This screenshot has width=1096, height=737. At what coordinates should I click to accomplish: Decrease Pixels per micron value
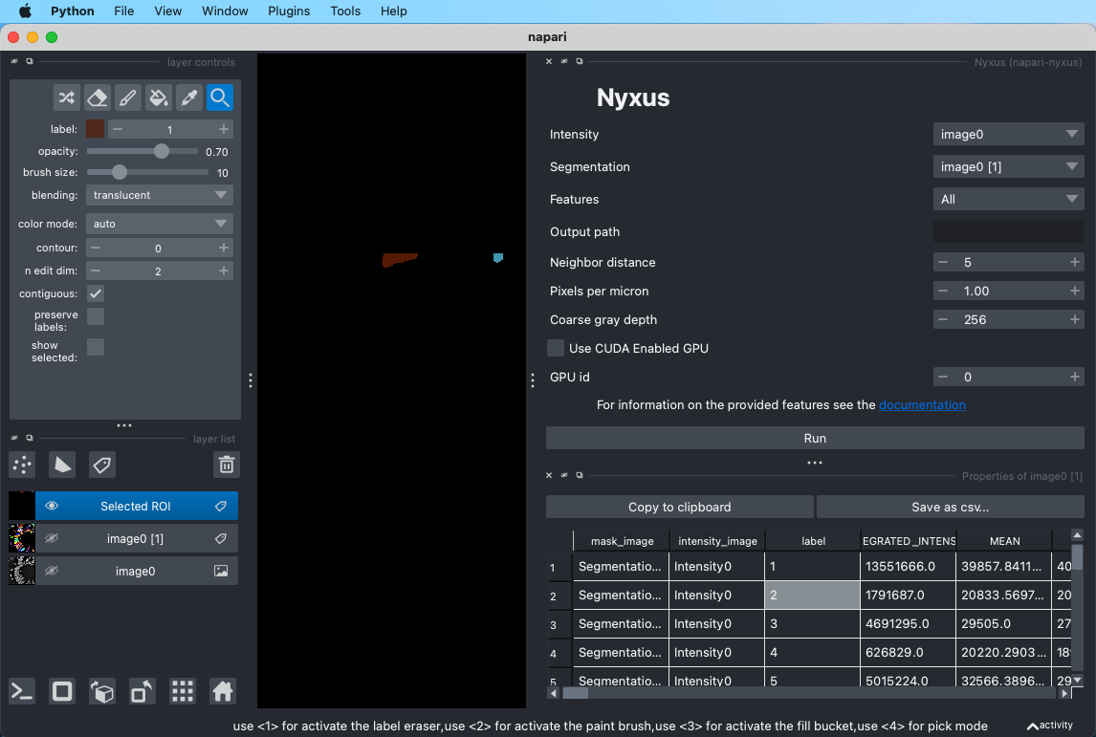[943, 291]
